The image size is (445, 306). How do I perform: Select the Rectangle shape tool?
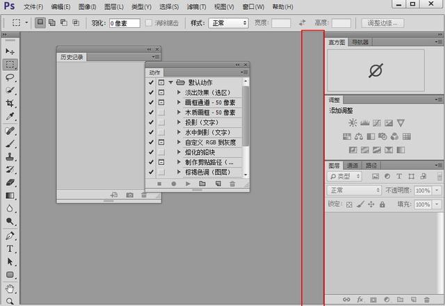tap(10, 275)
